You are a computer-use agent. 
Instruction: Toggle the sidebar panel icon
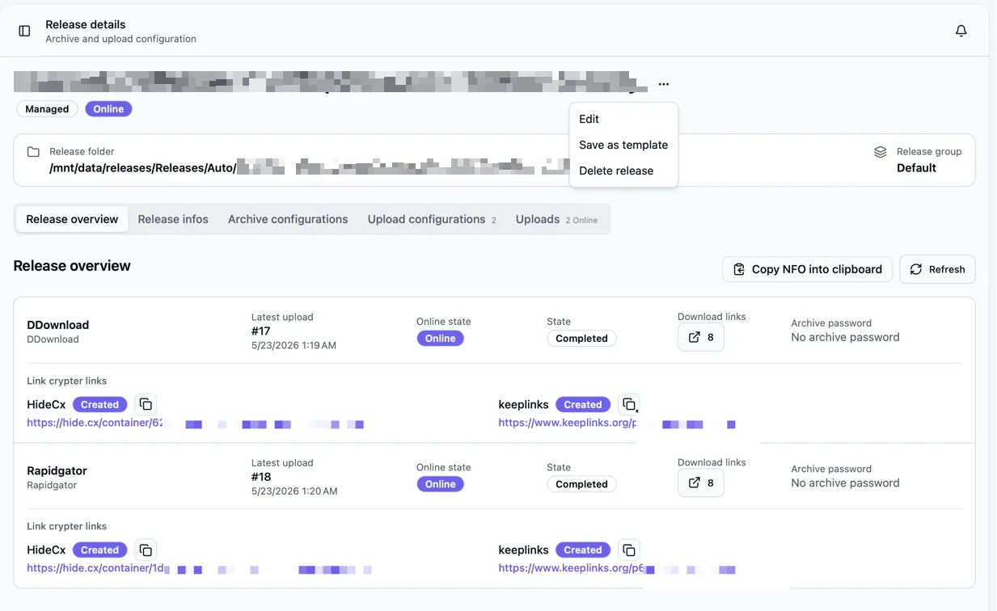point(24,31)
